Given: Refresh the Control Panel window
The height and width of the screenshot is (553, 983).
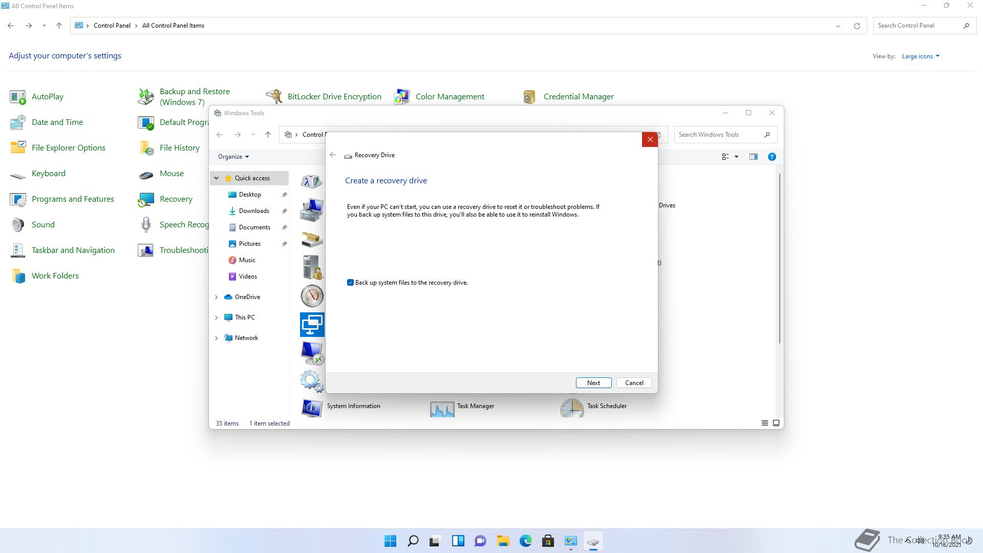Looking at the screenshot, I should pos(857,26).
